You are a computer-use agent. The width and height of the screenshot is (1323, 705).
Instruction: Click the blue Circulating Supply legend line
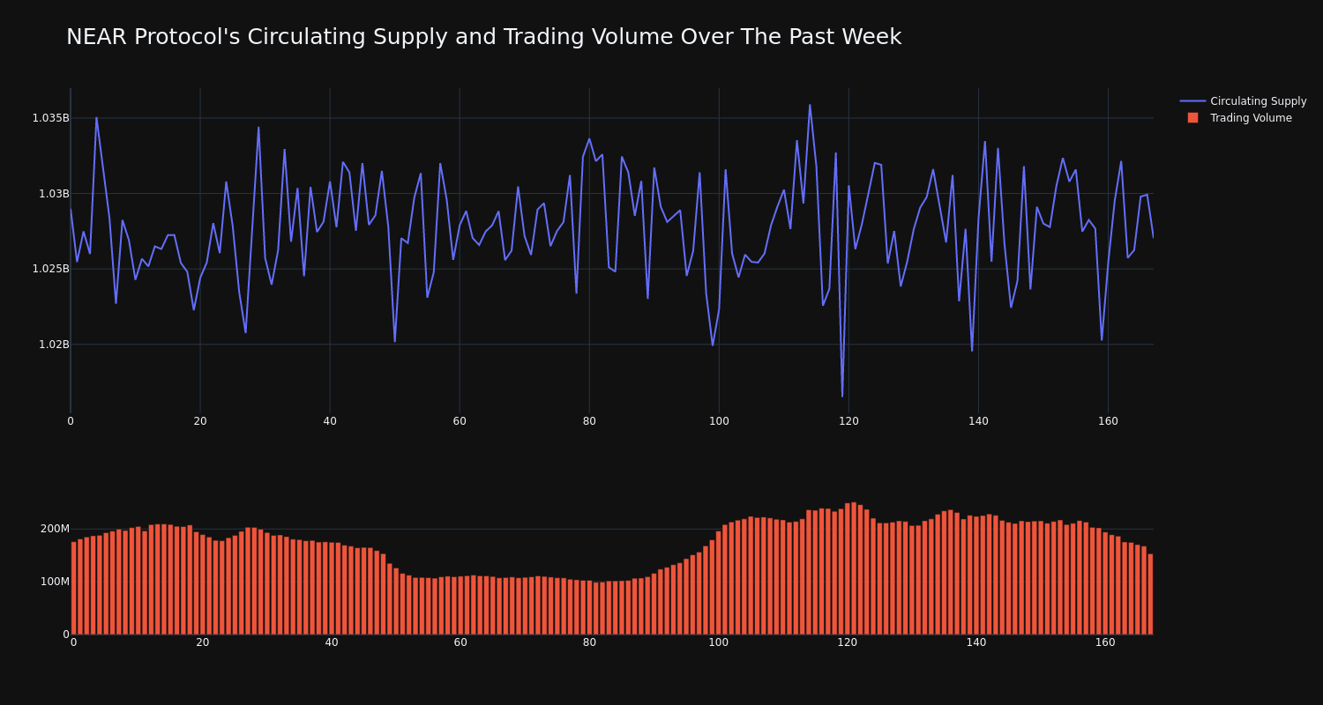tap(1192, 101)
